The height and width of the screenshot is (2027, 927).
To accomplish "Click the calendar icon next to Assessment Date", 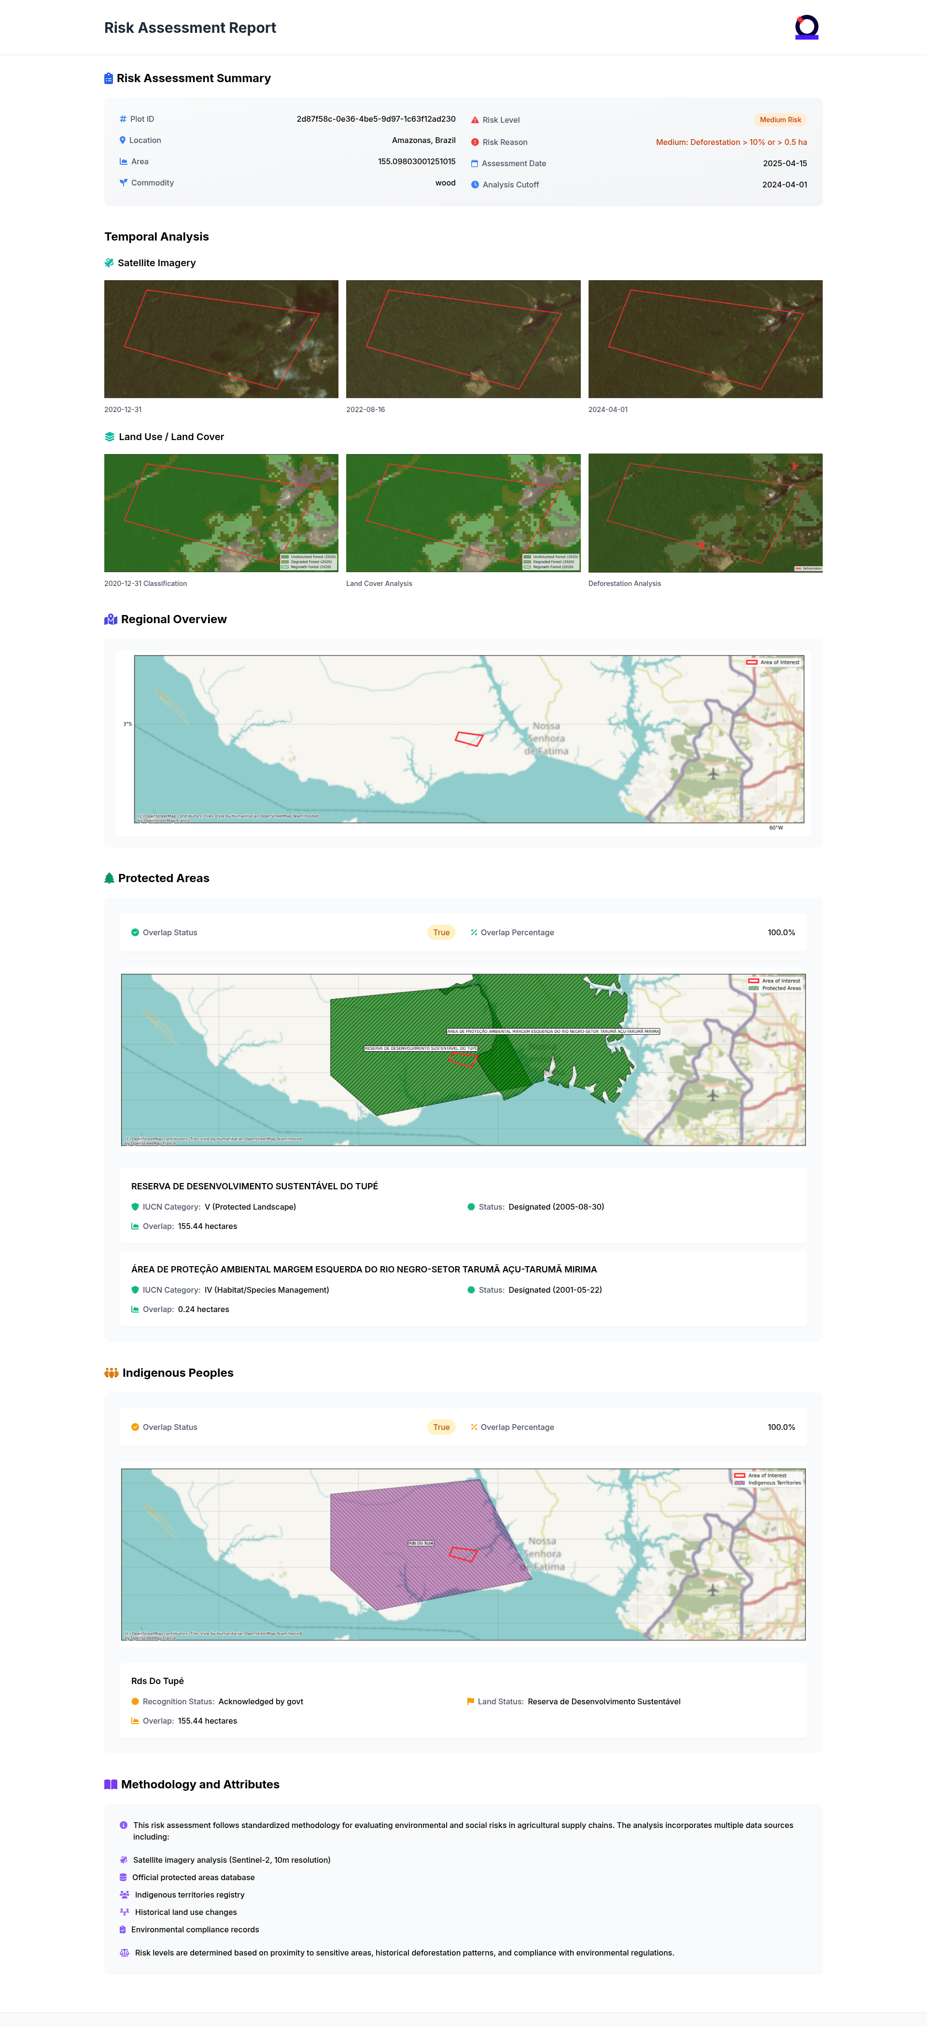I will click(x=475, y=164).
